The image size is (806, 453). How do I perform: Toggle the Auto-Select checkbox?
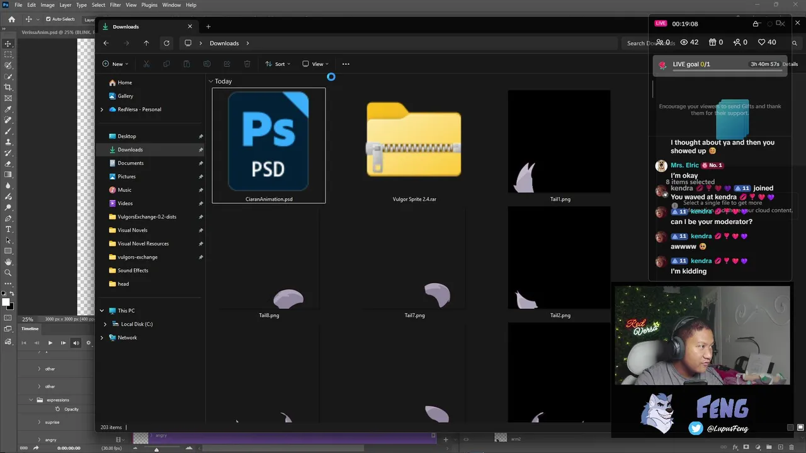48,19
